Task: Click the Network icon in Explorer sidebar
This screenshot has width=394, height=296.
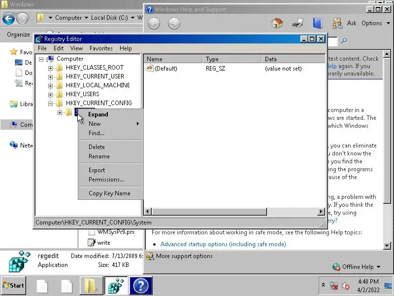Action: coord(14,145)
